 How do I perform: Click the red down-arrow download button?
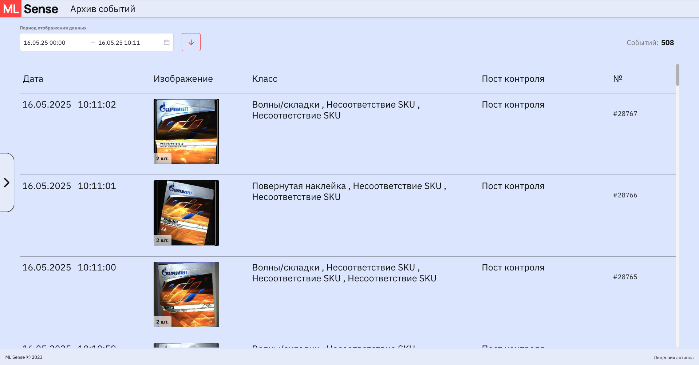pos(191,42)
